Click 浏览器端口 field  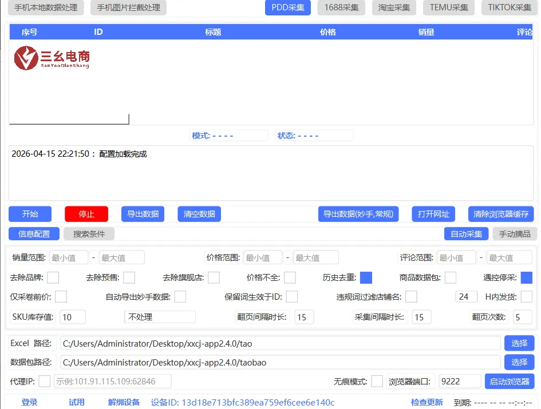pyautogui.click(x=460, y=382)
